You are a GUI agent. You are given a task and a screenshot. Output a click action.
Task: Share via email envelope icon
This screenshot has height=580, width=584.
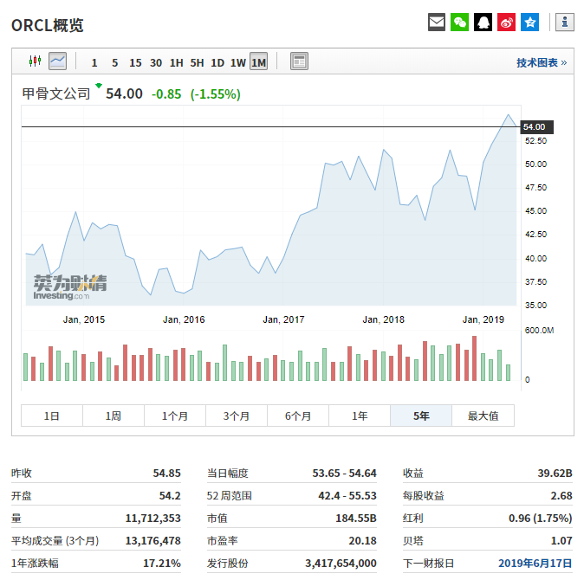[437, 23]
